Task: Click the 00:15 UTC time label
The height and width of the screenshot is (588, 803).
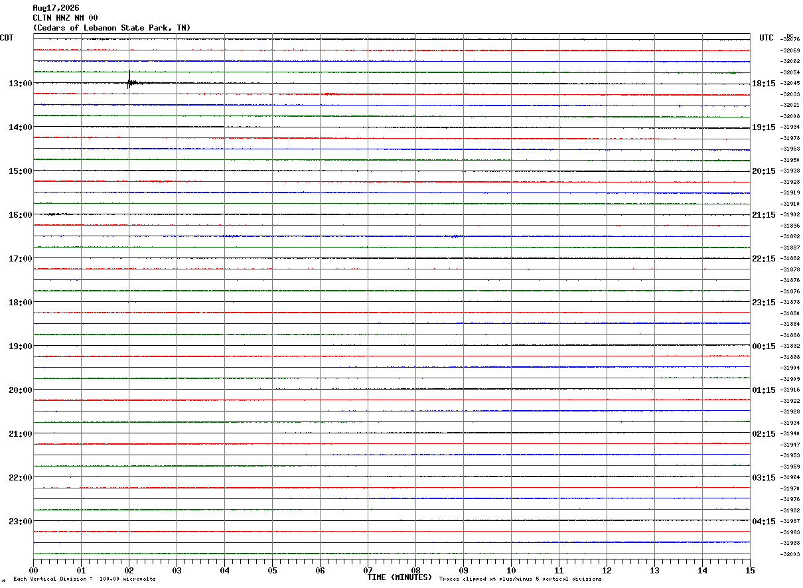Action: coord(763,346)
